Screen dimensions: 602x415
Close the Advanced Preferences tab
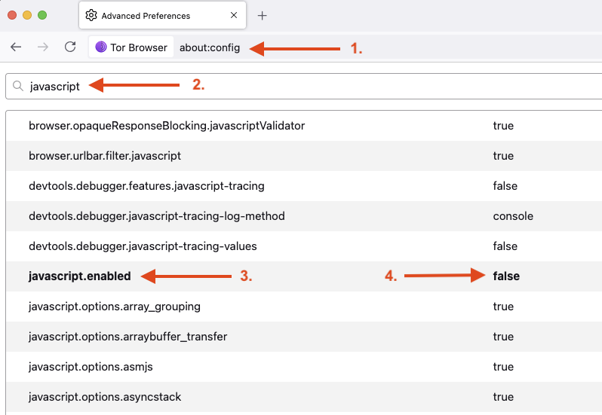(234, 15)
